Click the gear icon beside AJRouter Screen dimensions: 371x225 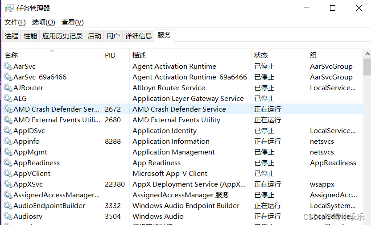point(8,87)
